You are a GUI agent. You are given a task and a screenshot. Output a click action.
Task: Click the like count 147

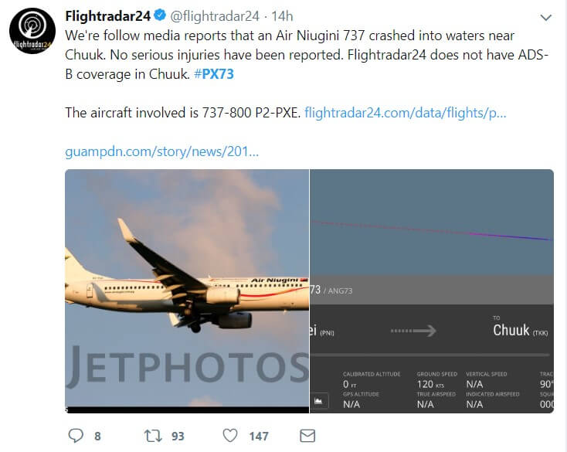[x=258, y=436]
